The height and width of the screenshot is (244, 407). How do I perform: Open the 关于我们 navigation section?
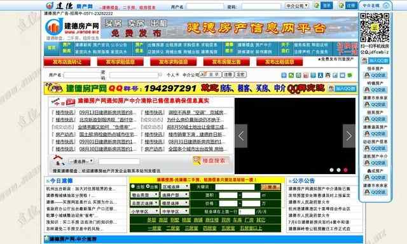coord(286,48)
